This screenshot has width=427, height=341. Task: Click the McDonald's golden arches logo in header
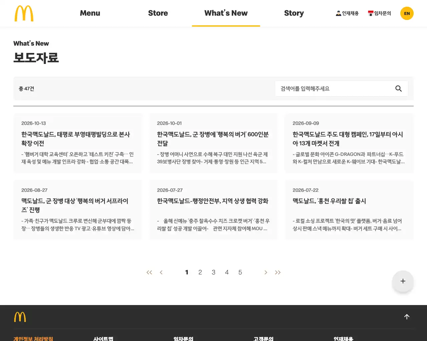point(24,13)
